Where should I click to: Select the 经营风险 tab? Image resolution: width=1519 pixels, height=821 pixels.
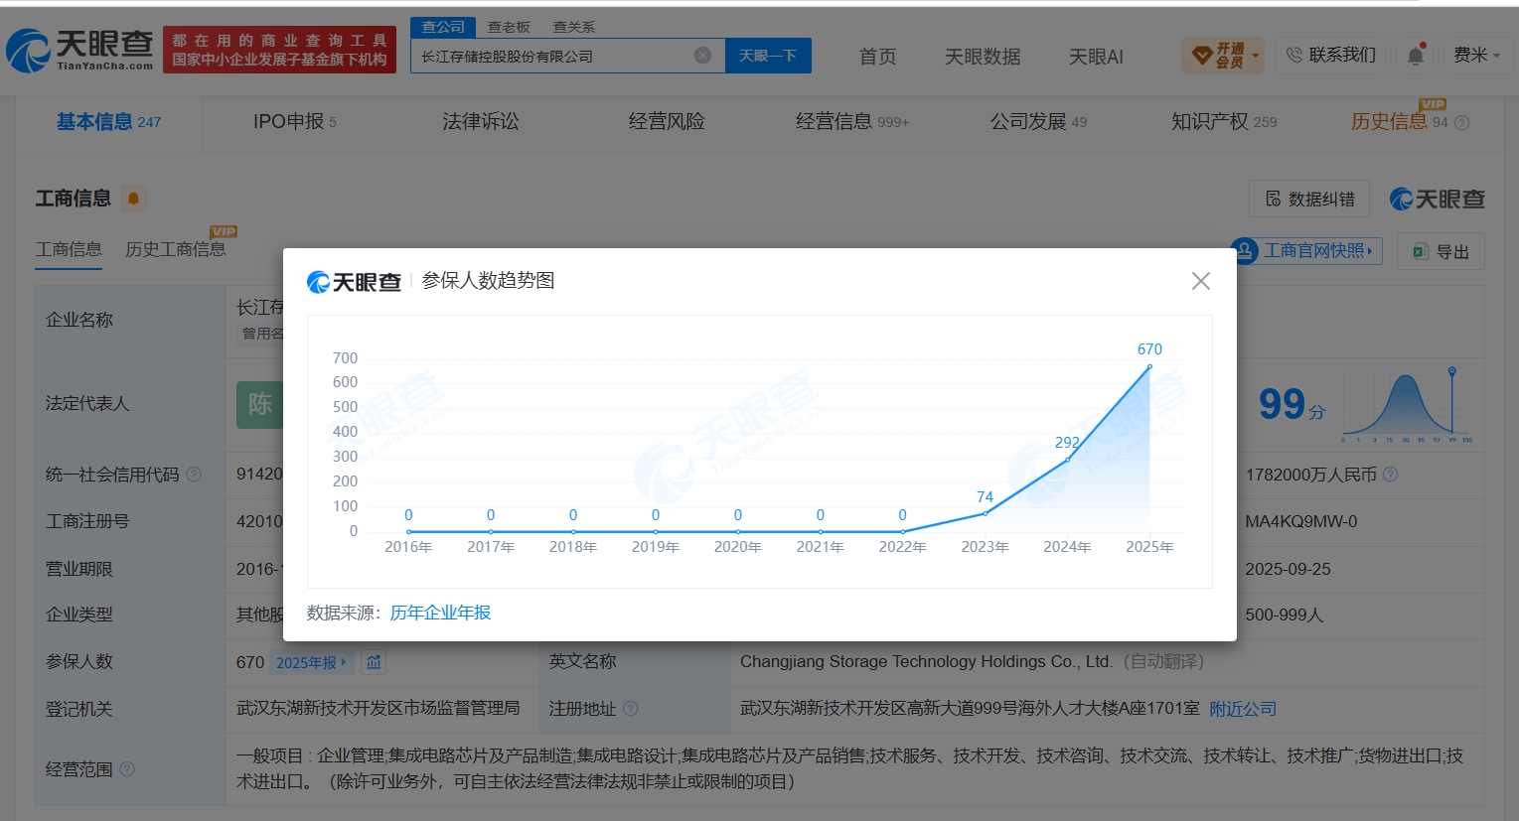coord(667,121)
